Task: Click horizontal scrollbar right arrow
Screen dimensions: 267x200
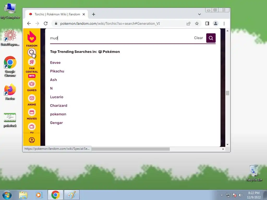Action: (223, 149)
